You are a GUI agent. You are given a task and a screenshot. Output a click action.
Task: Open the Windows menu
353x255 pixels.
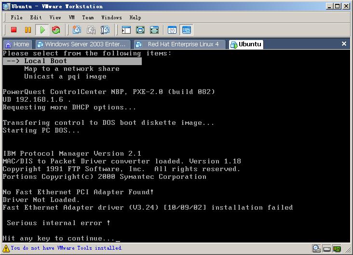[x=111, y=17]
